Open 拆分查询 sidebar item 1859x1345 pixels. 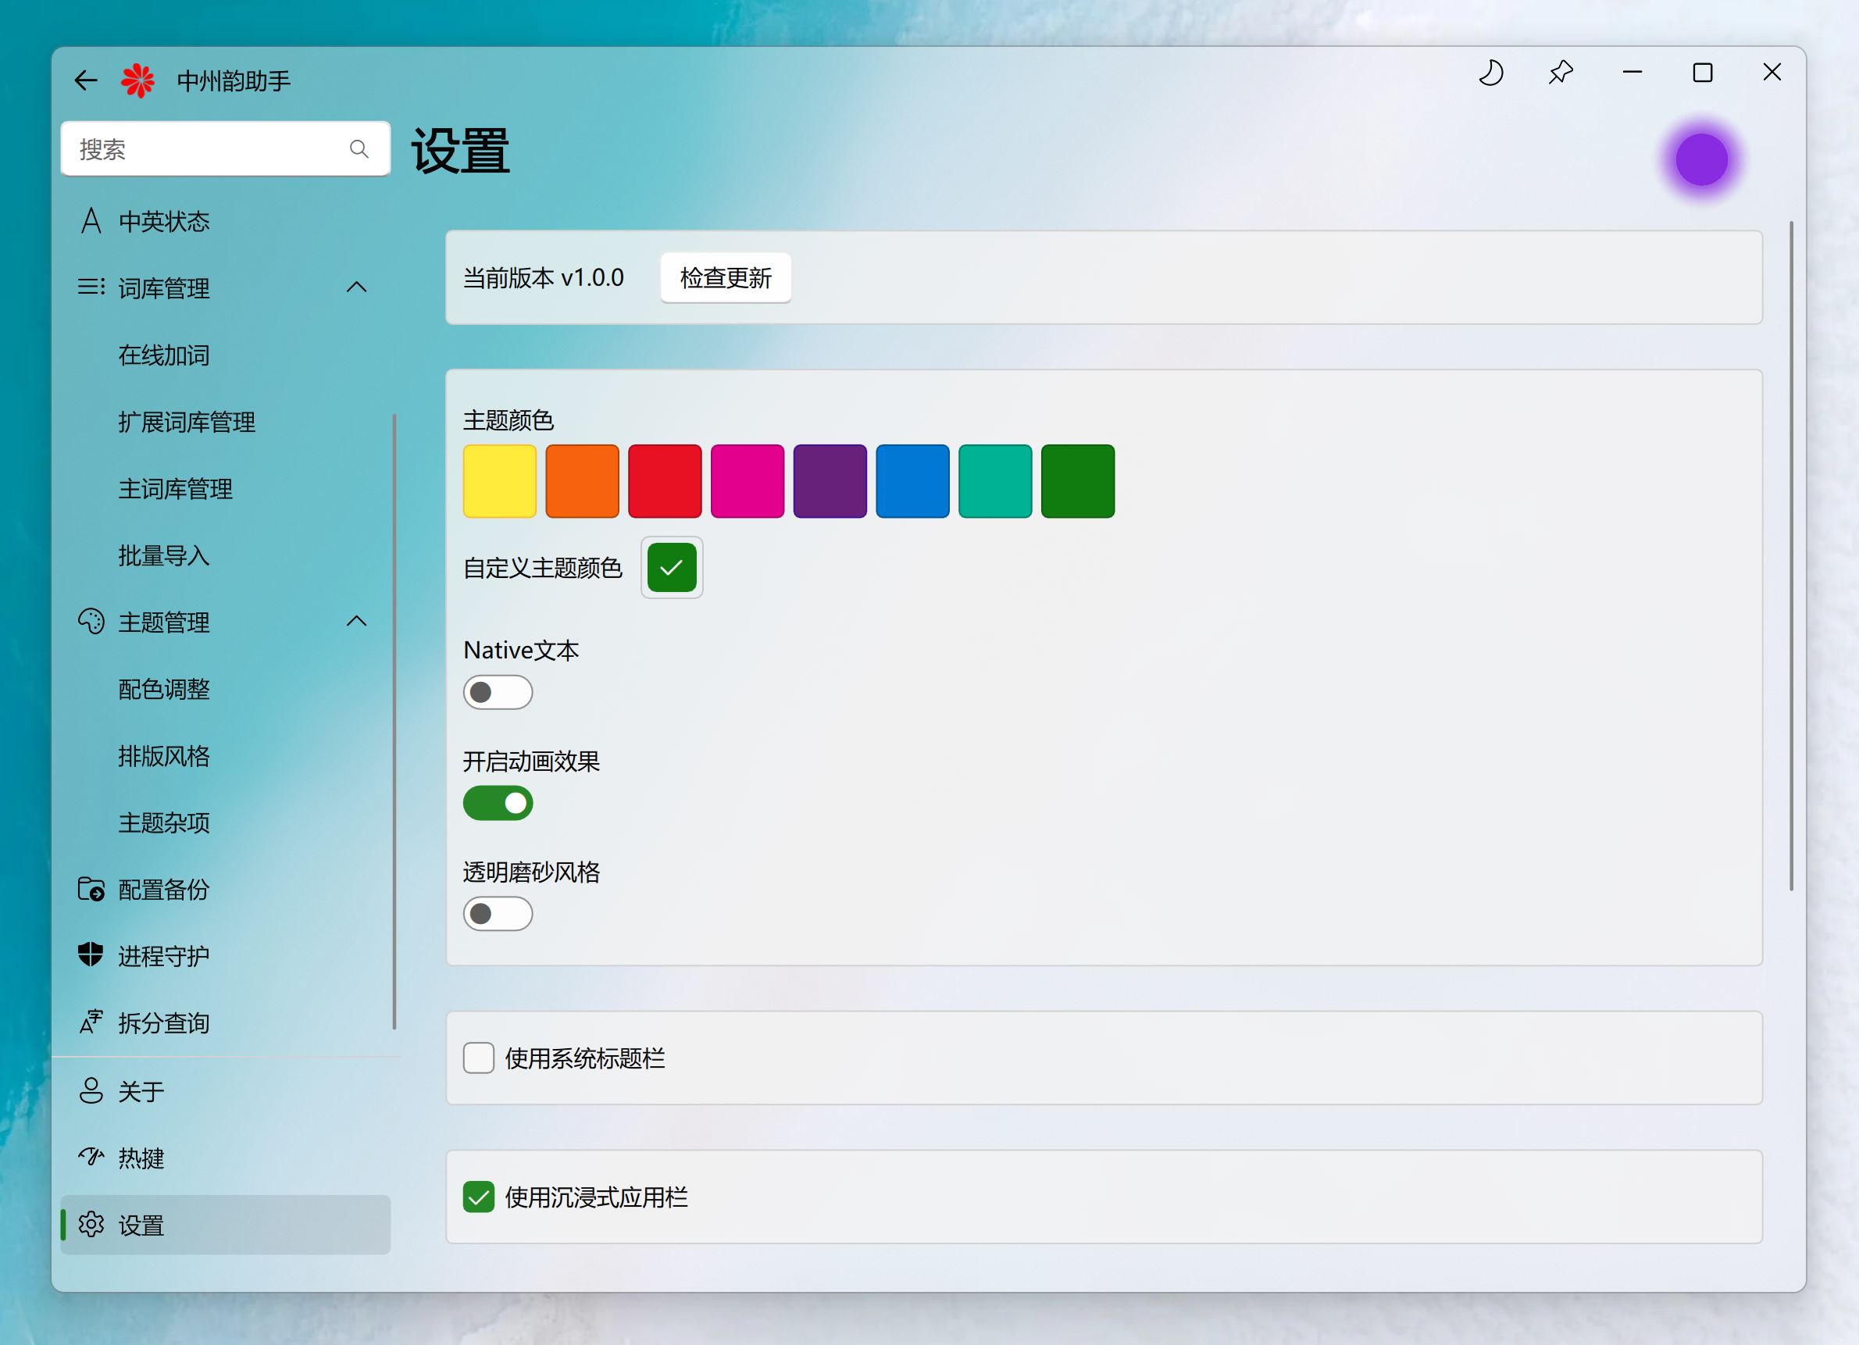[x=163, y=1023]
